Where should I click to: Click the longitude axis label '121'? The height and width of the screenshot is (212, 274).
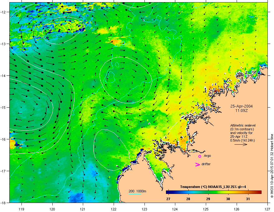tap(83, 209)
